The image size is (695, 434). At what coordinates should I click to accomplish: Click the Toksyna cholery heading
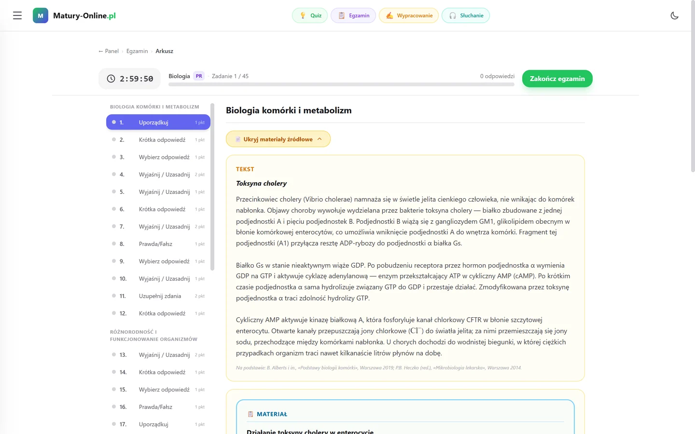[261, 183]
